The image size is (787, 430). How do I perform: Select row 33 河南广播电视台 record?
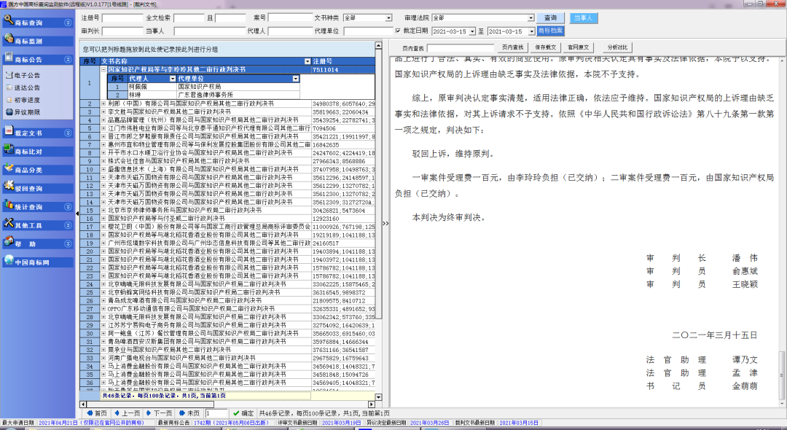tap(227, 359)
